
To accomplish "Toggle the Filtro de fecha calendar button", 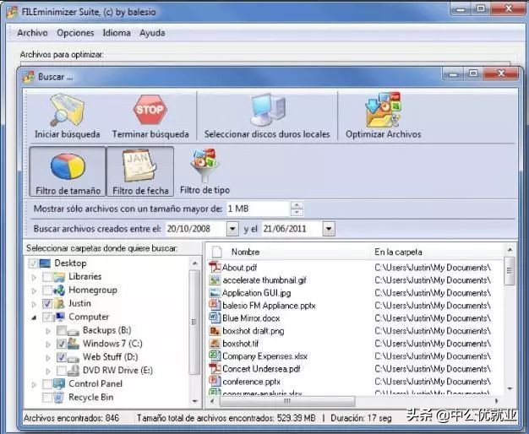I will point(140,171).
